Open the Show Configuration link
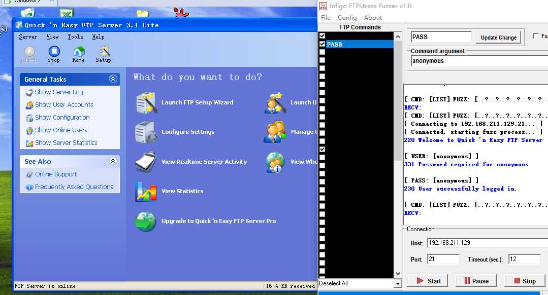The width and height of the screenshot is (548, 295). pos(62,118)
